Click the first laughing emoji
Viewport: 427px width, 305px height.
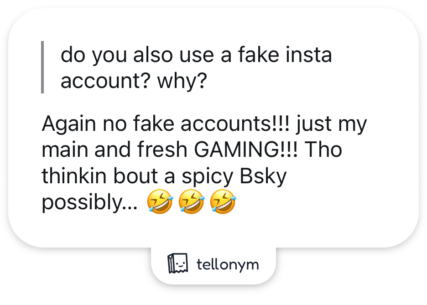pos(160,203)
